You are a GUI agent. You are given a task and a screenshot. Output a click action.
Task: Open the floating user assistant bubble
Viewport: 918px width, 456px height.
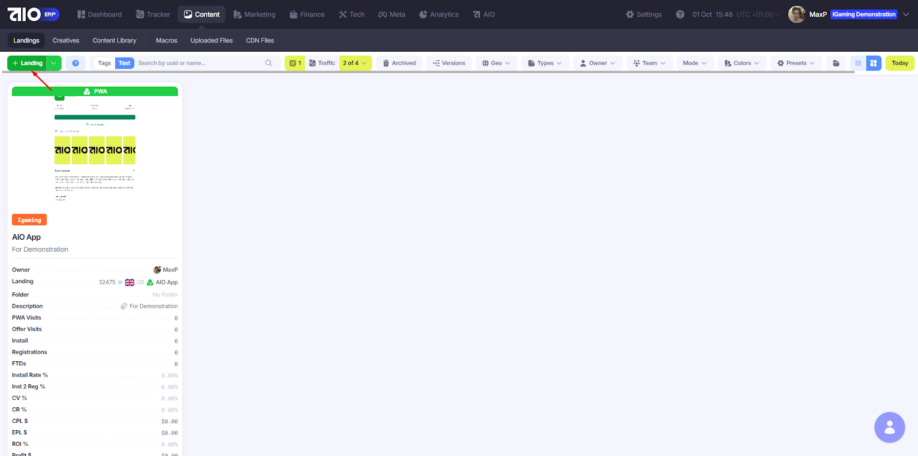889,427
